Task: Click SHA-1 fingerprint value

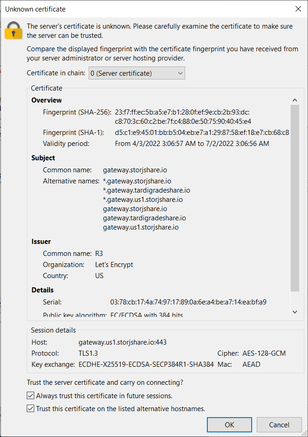Action: [x=202, y=133]
